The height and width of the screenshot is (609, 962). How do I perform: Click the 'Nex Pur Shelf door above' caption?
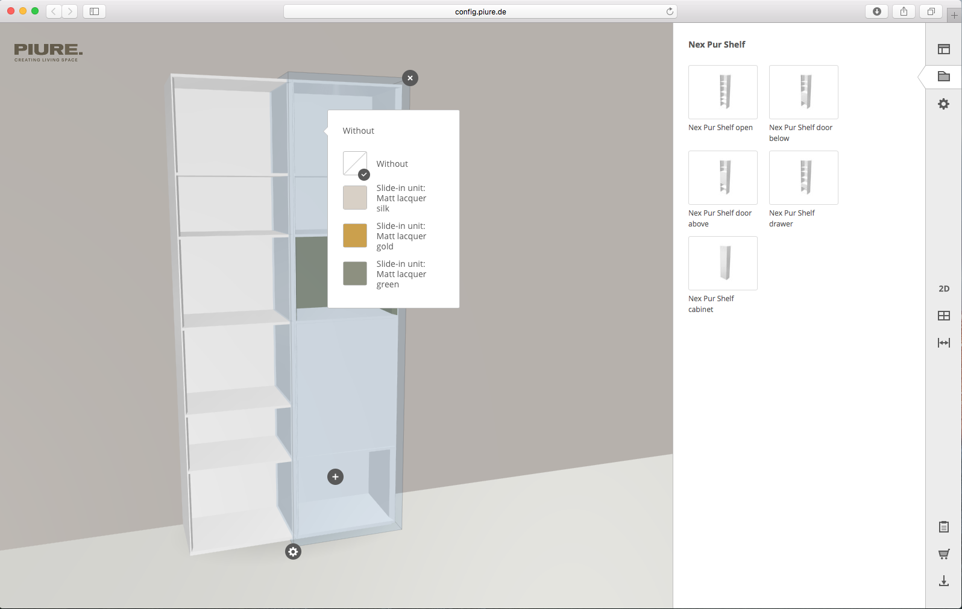pyautogui.click(x=720, y=218)
